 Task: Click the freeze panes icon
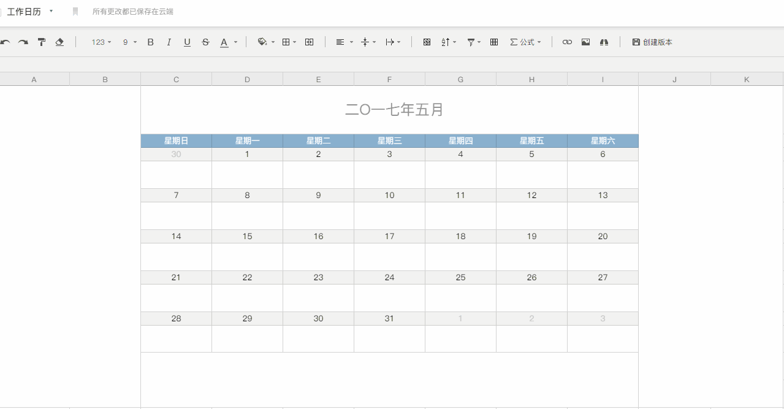427,42
